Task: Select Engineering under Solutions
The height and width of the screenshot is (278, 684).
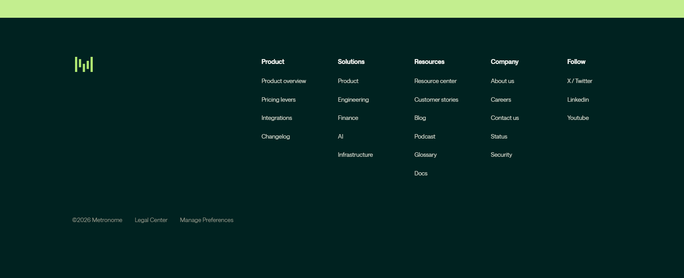Action: pos(353,99)
